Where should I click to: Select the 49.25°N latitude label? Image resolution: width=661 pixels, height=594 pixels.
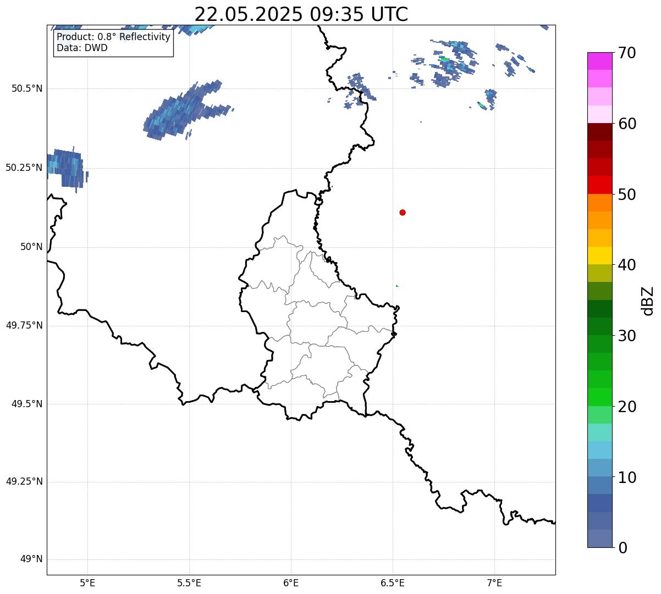[x=24, y=482]
